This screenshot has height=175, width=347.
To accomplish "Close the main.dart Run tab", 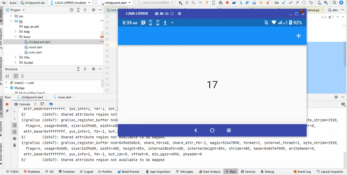I will [x=74, y=97].
